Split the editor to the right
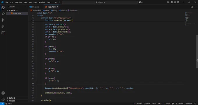 (192, 7)
